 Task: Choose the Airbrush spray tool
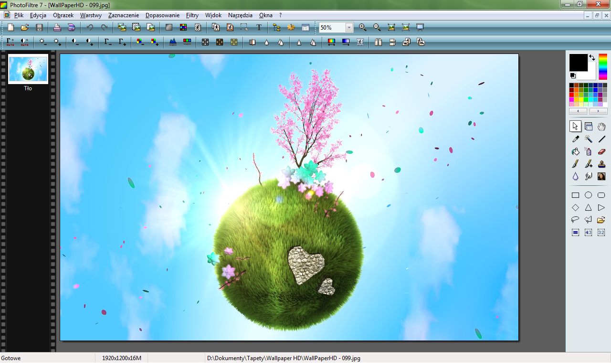(x=588, y=151)
